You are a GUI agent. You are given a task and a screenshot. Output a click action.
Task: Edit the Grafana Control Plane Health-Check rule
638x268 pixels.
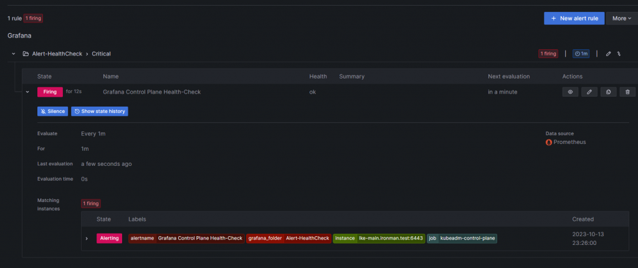point(589,92)
